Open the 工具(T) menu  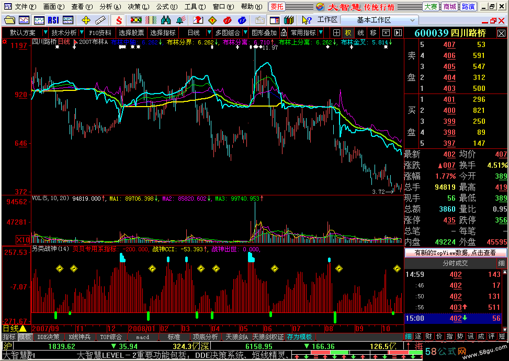point(195,6)
